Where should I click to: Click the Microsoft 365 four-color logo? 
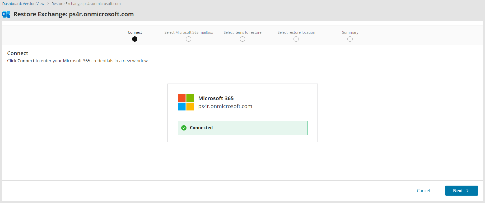pos(186,102)
